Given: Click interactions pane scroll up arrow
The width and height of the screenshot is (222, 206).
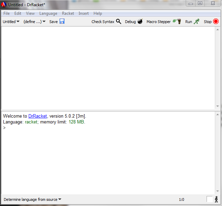Looking at the screenshot, I should coord(218,115).
